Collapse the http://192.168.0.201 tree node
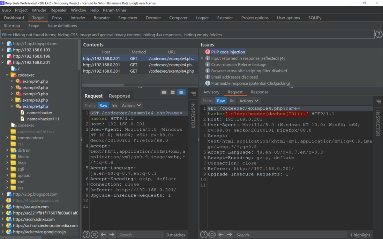Viewport: 383px width, 239px height. click(x=3, y=62)
